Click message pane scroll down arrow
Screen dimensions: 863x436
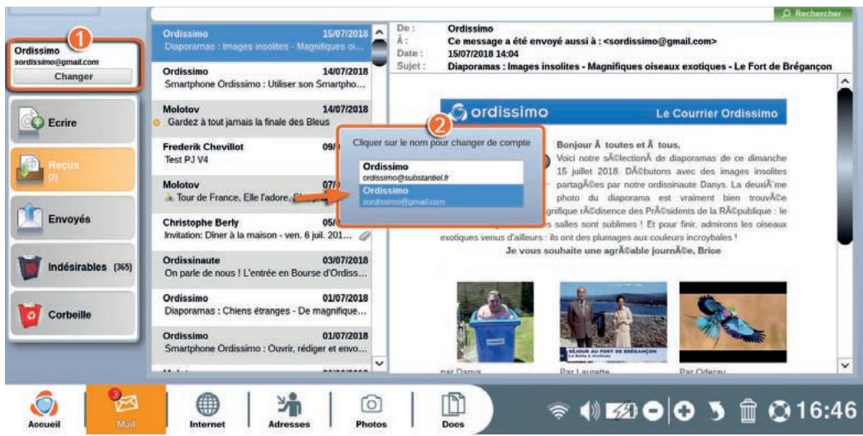(845, 364)
